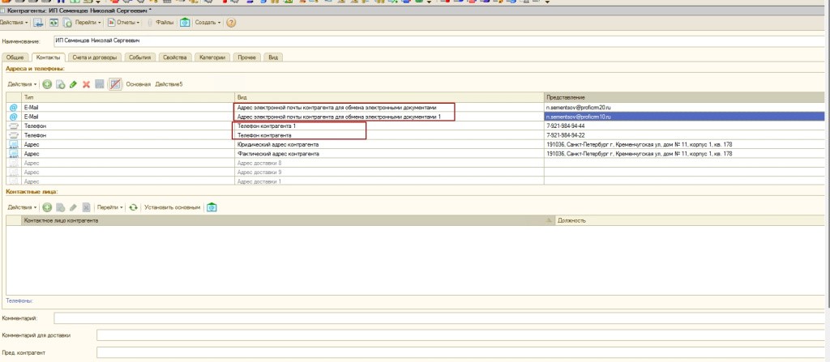Click the crossed-out red-bordered icon in addresses toolbar

115,84
